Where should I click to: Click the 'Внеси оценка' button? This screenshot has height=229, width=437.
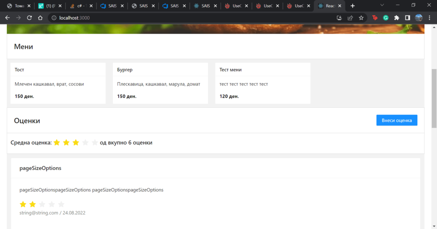pyautogui.click(x=396, y=120)
